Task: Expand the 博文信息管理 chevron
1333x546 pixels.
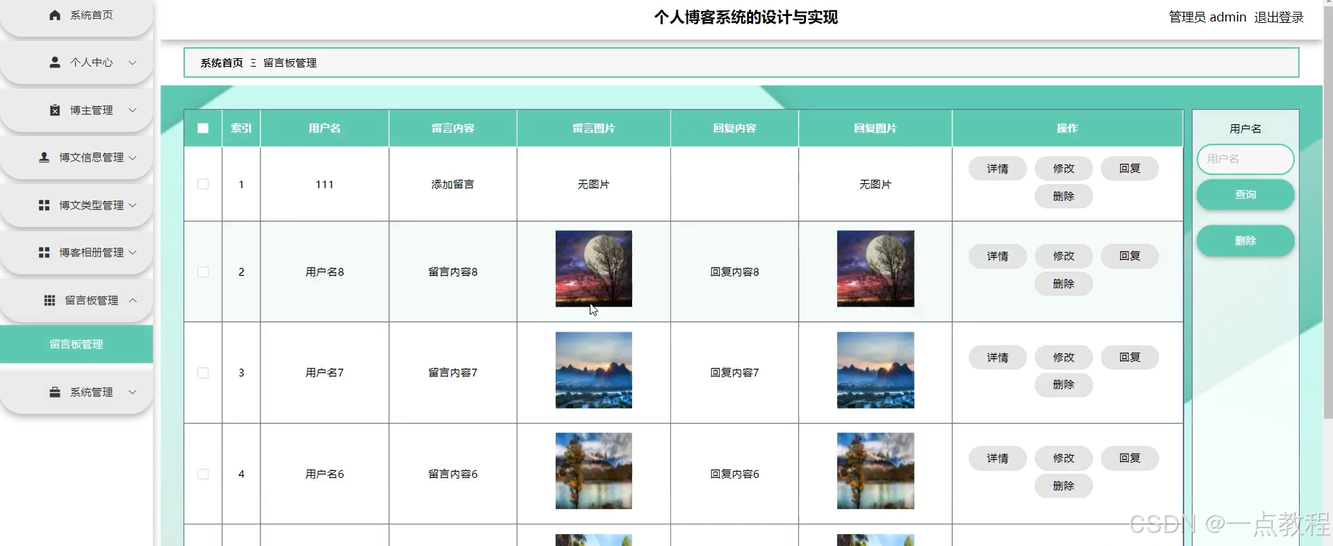Action: pyautogui.click(x=132, y=157)
